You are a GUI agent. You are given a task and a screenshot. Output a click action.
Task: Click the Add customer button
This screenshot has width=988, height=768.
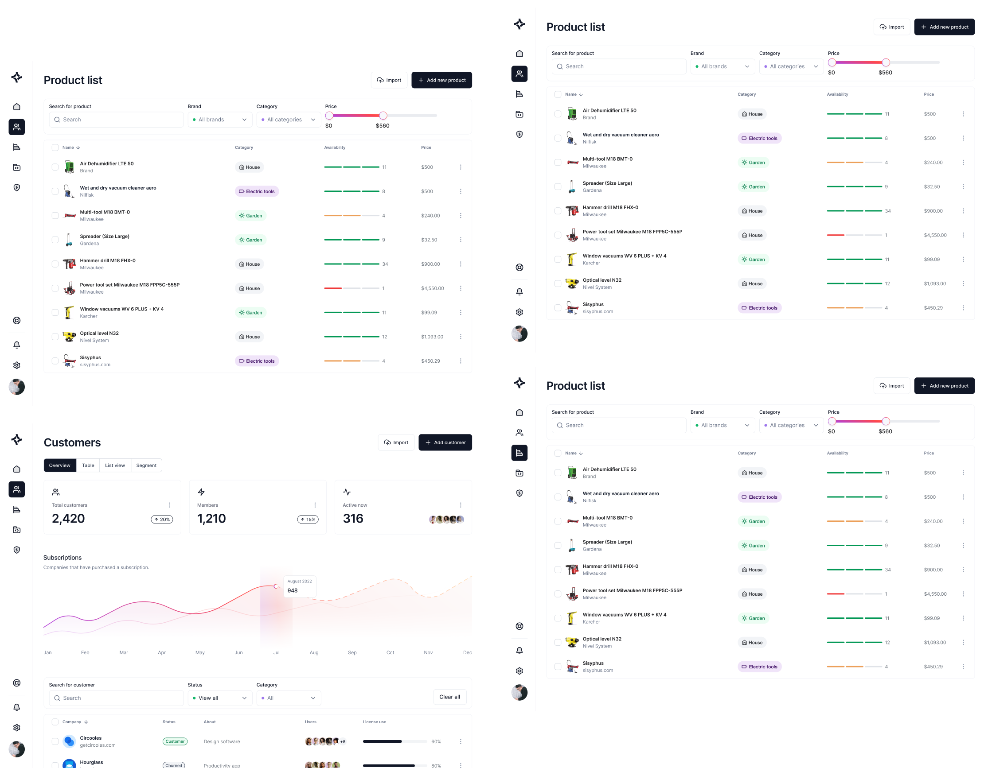(x=445, y=442)
